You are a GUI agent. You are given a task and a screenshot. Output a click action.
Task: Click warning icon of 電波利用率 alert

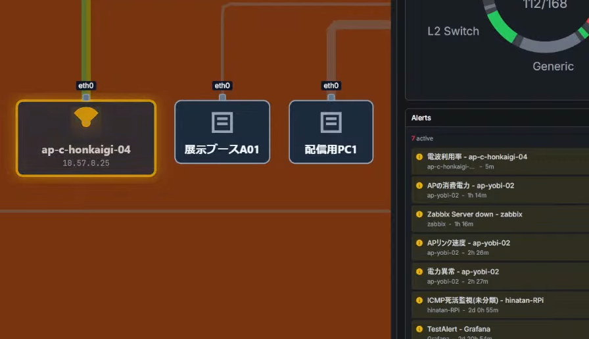pyautogui.click(x=419, y=157)
